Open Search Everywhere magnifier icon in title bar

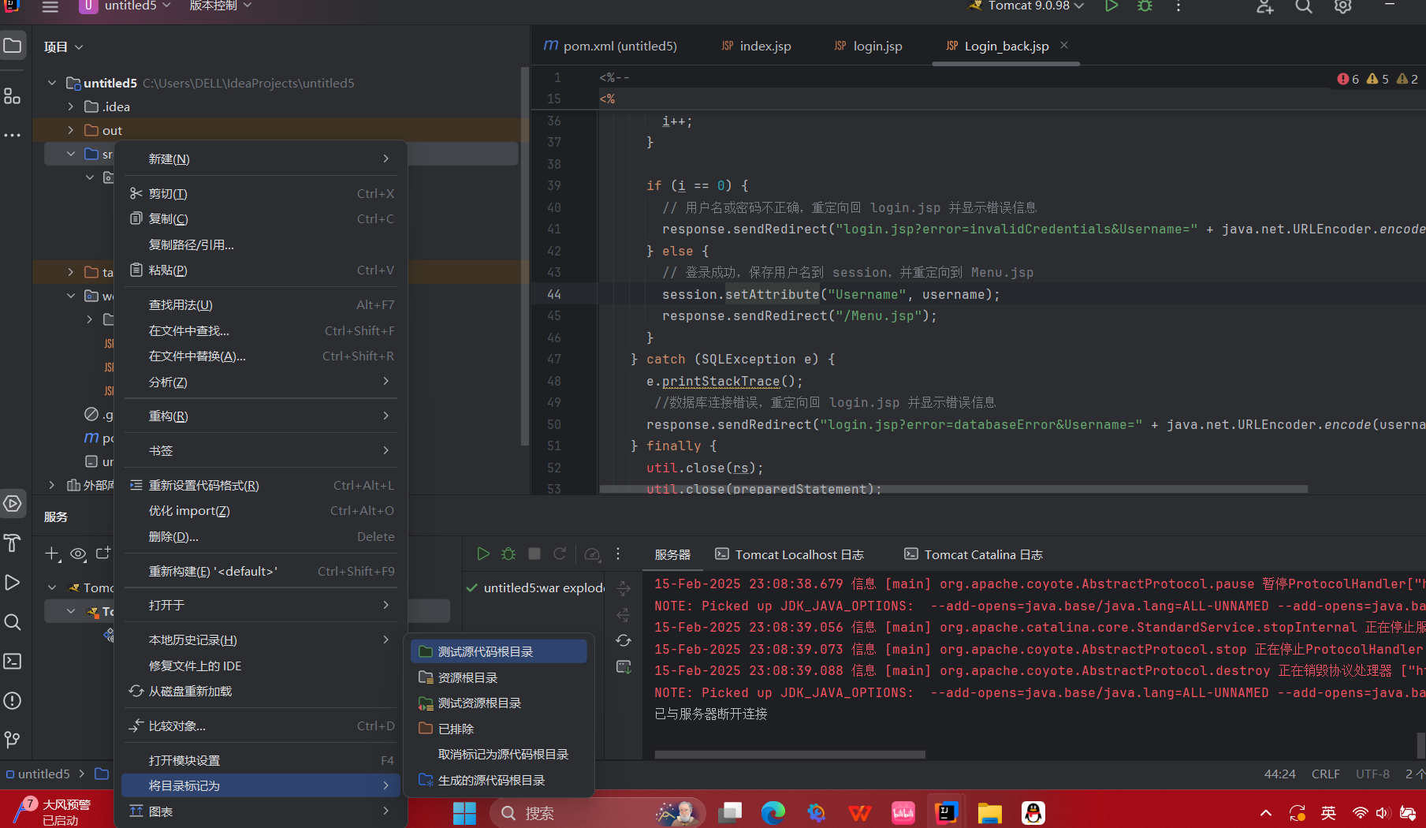coord(1304,7)
